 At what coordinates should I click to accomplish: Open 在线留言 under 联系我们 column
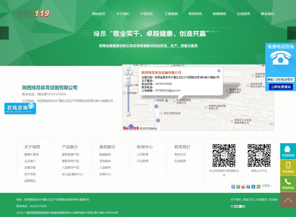coord(180,161)
